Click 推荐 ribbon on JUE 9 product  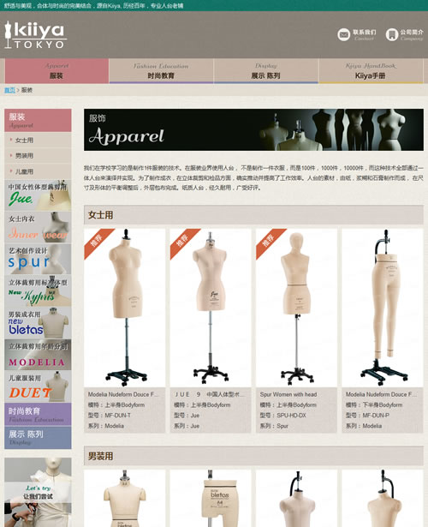coord(182,241)
